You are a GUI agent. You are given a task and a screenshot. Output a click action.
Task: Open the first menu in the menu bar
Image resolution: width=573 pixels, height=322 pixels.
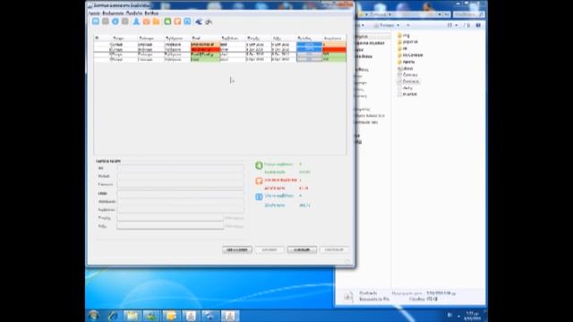(x=94, y=13)
